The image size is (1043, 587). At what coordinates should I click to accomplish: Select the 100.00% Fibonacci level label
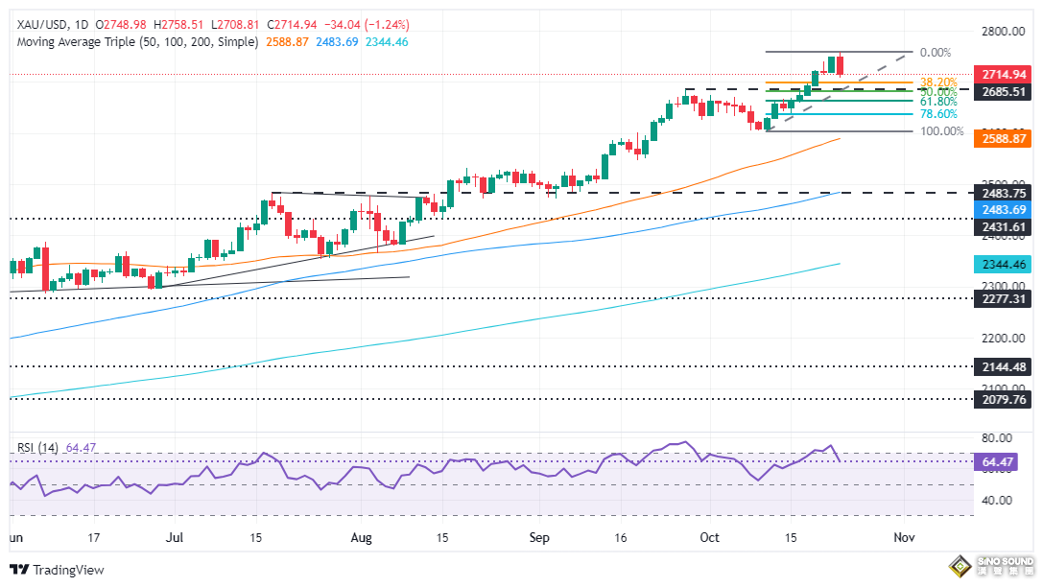[x=941, y=131]
